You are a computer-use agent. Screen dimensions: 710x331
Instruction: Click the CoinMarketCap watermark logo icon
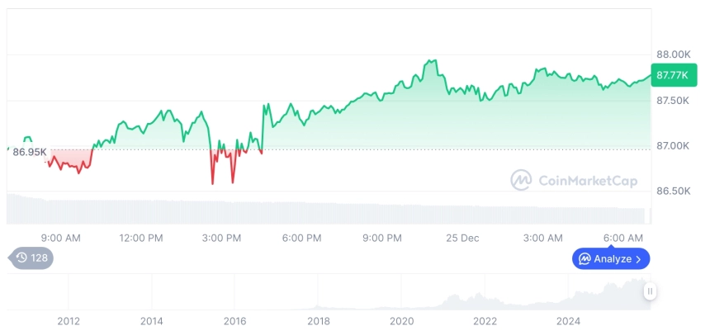521,179
